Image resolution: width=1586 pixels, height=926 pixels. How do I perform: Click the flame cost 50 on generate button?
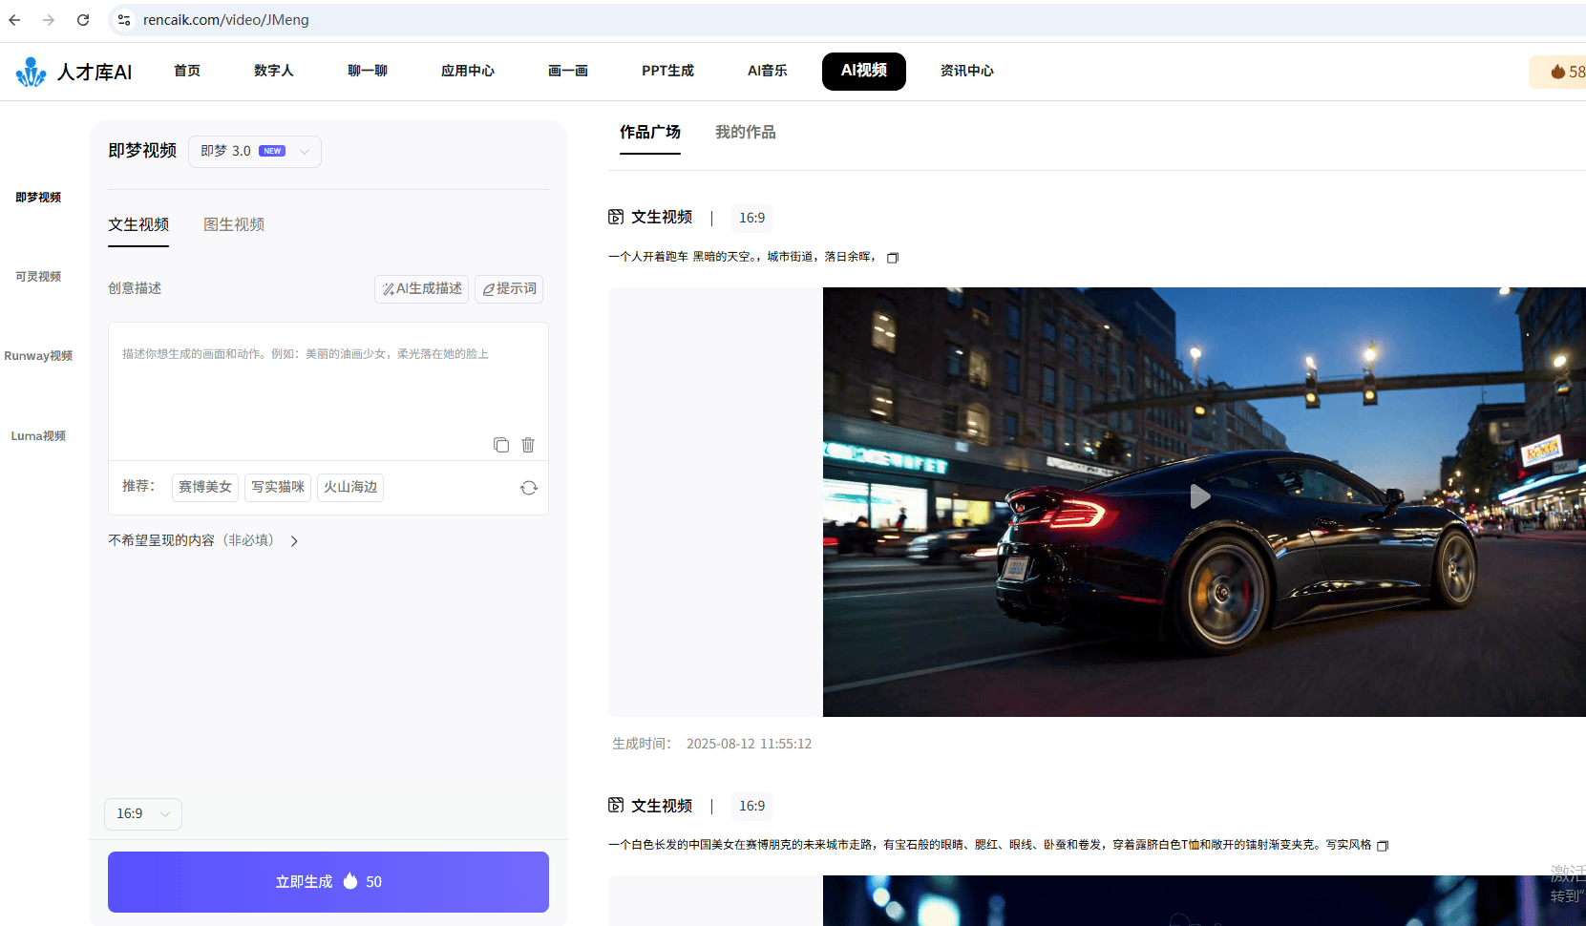363,882
